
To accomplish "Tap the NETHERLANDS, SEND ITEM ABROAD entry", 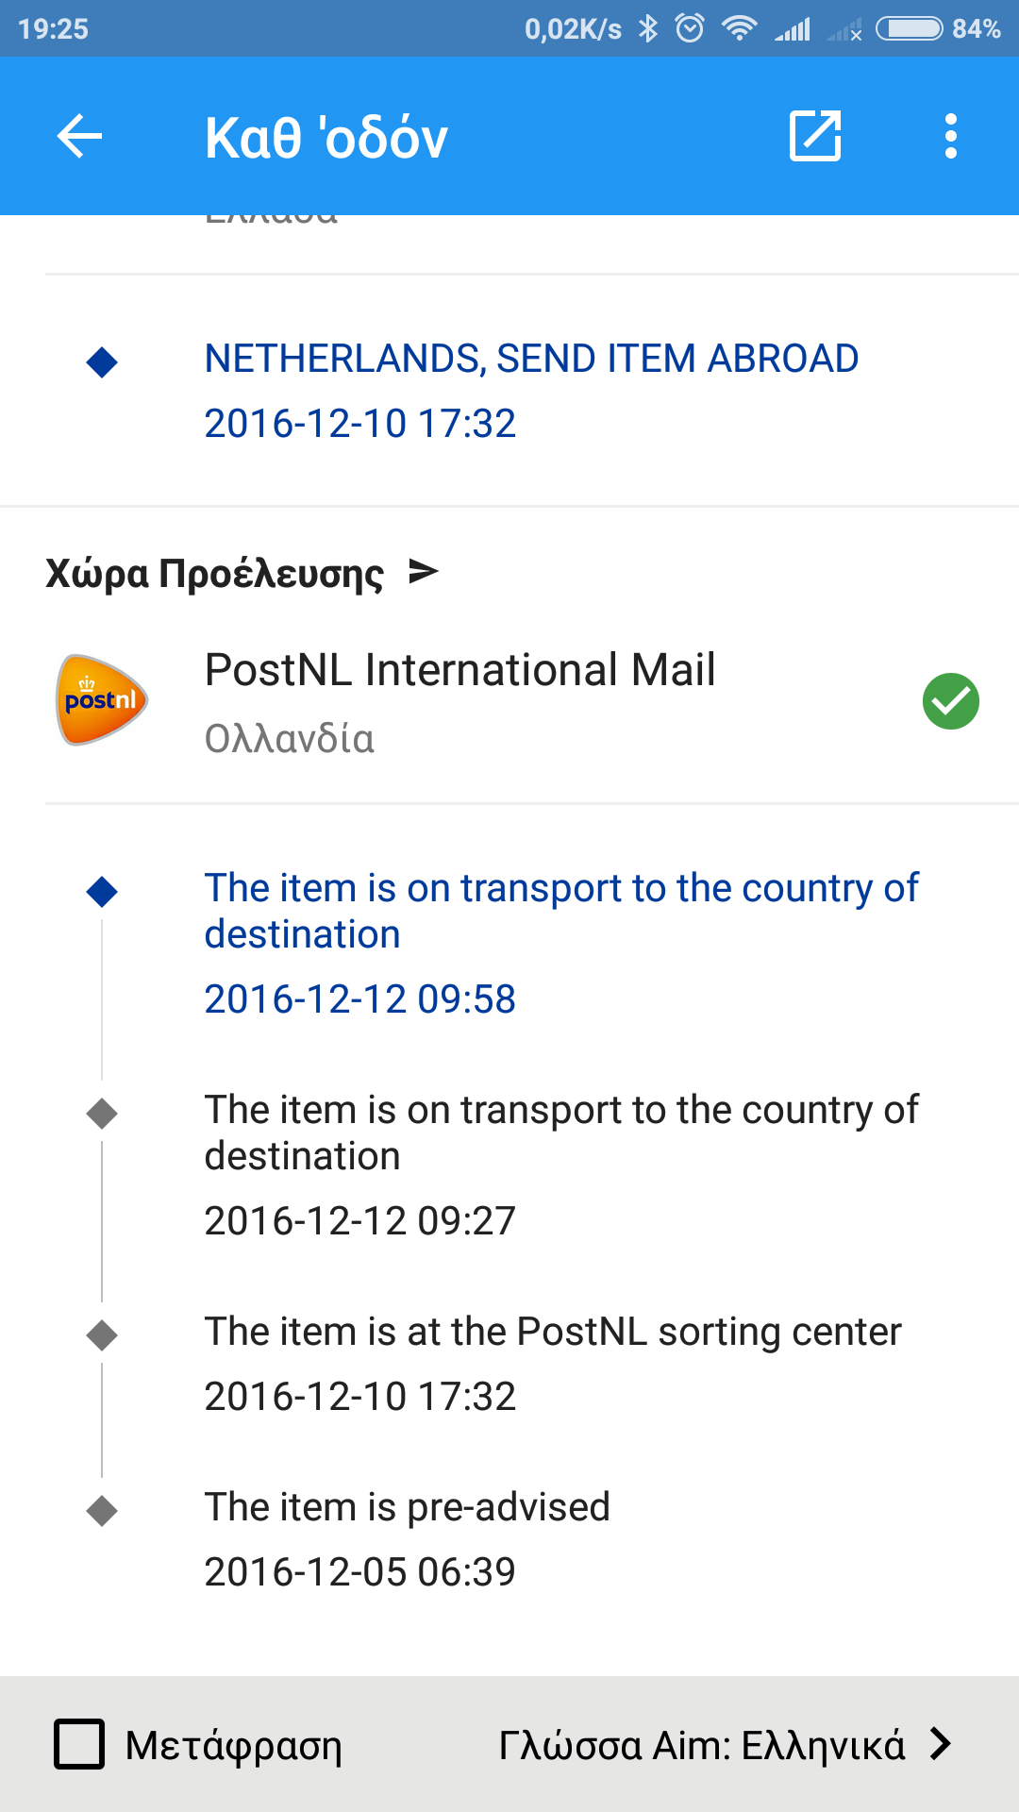I will click(531, 359).
